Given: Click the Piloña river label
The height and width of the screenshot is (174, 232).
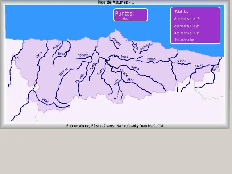Looking at the screenshot, I should [151, 59].
